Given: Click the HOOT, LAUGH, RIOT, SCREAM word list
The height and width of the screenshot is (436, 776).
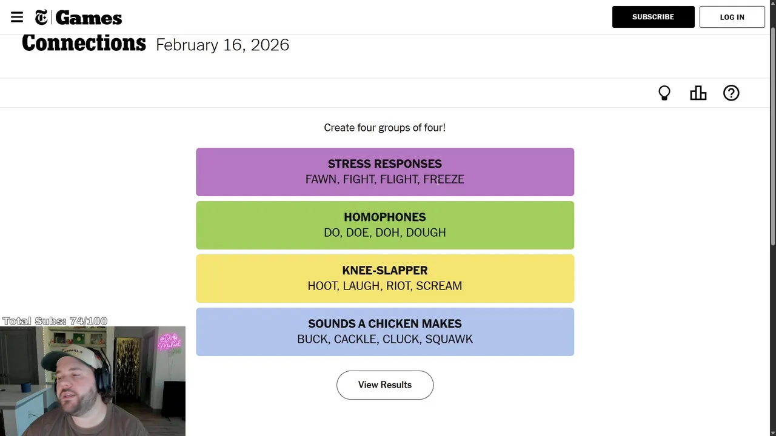Looking at the screenshot, I should click(385, 286).
